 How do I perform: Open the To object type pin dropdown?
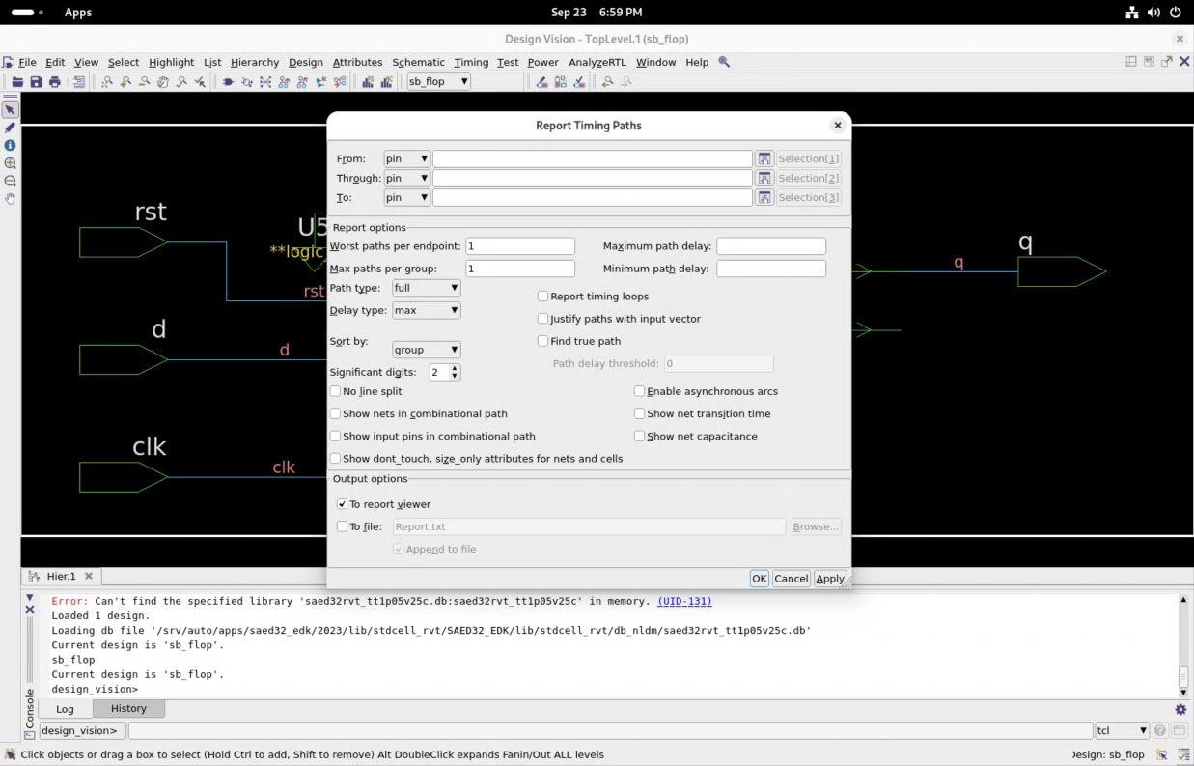406,197
